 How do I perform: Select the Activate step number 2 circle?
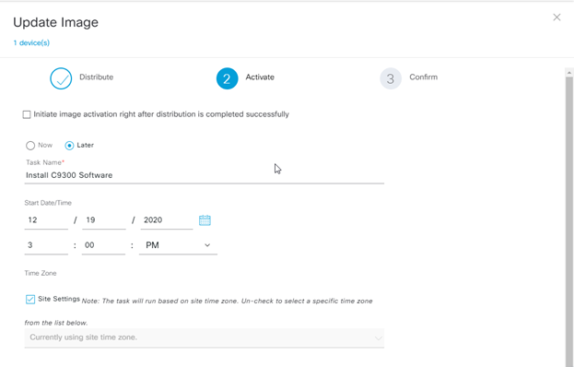point(227,78)
